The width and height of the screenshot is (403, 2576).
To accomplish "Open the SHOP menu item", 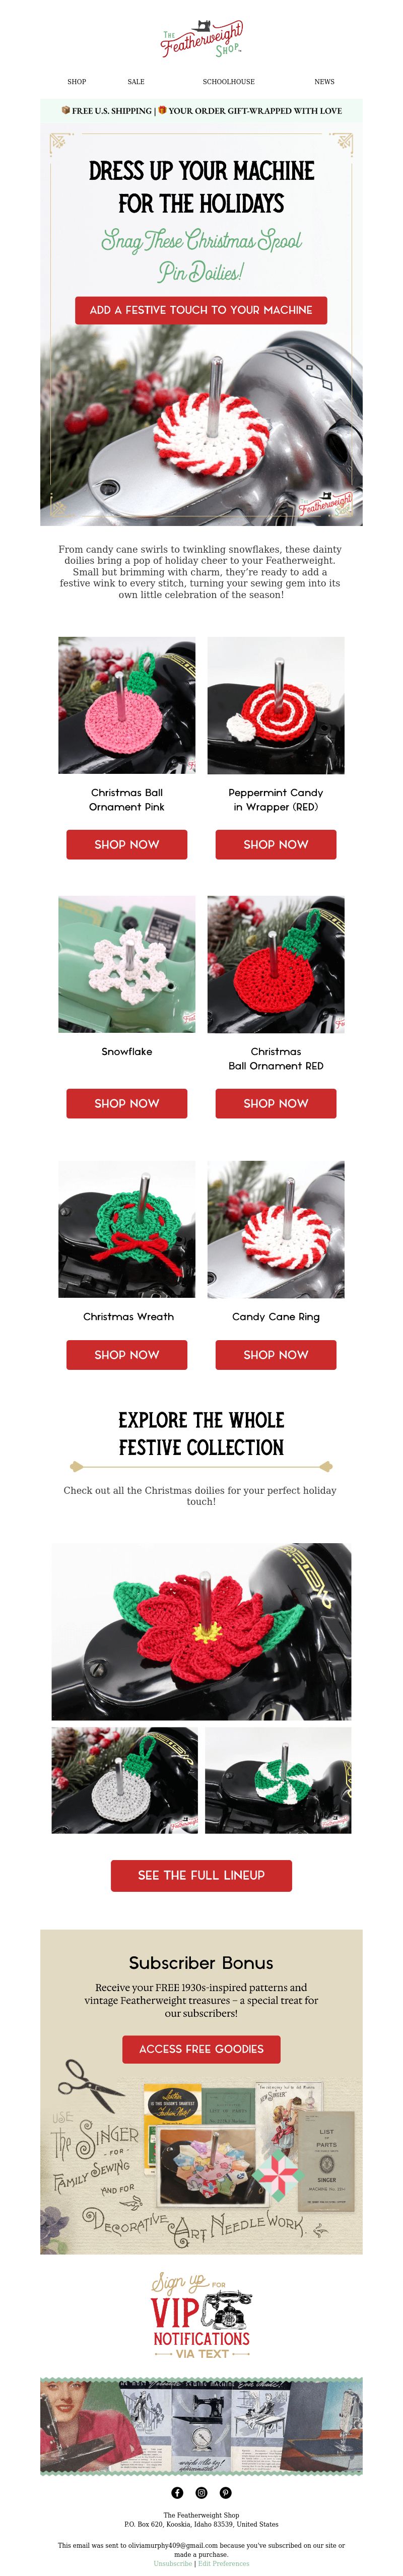I will [x=77, y=82].
